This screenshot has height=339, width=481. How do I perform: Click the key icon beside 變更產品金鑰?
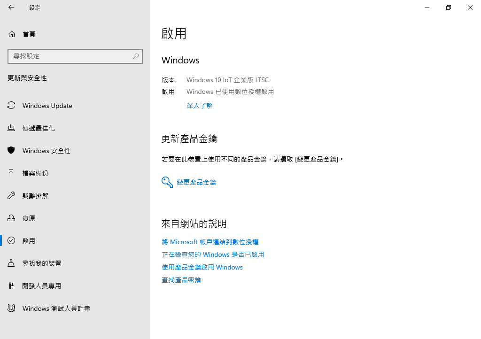tap(167, 182)
